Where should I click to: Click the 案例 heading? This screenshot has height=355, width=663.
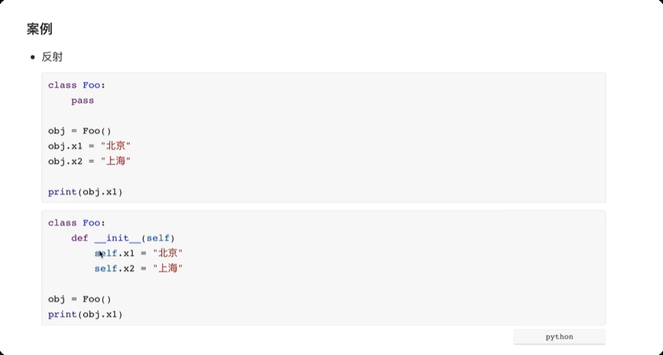click(x=39, y=29)
